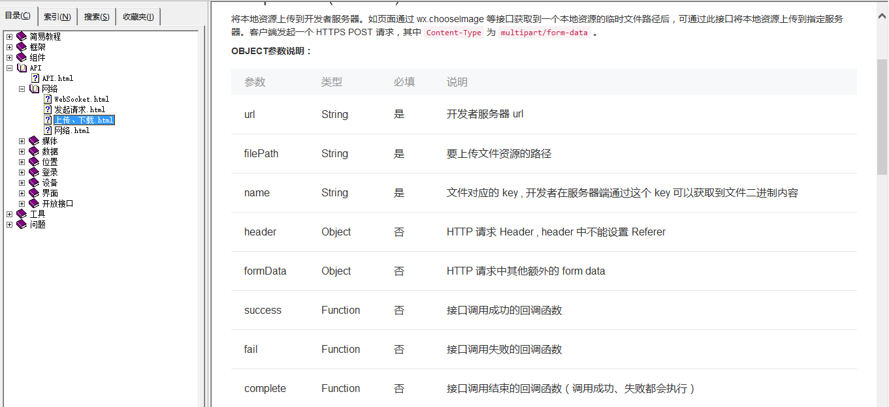Viewport: 889px width, 407px height.
Task: Collapse the 网络 folder node
Action: 22,89
